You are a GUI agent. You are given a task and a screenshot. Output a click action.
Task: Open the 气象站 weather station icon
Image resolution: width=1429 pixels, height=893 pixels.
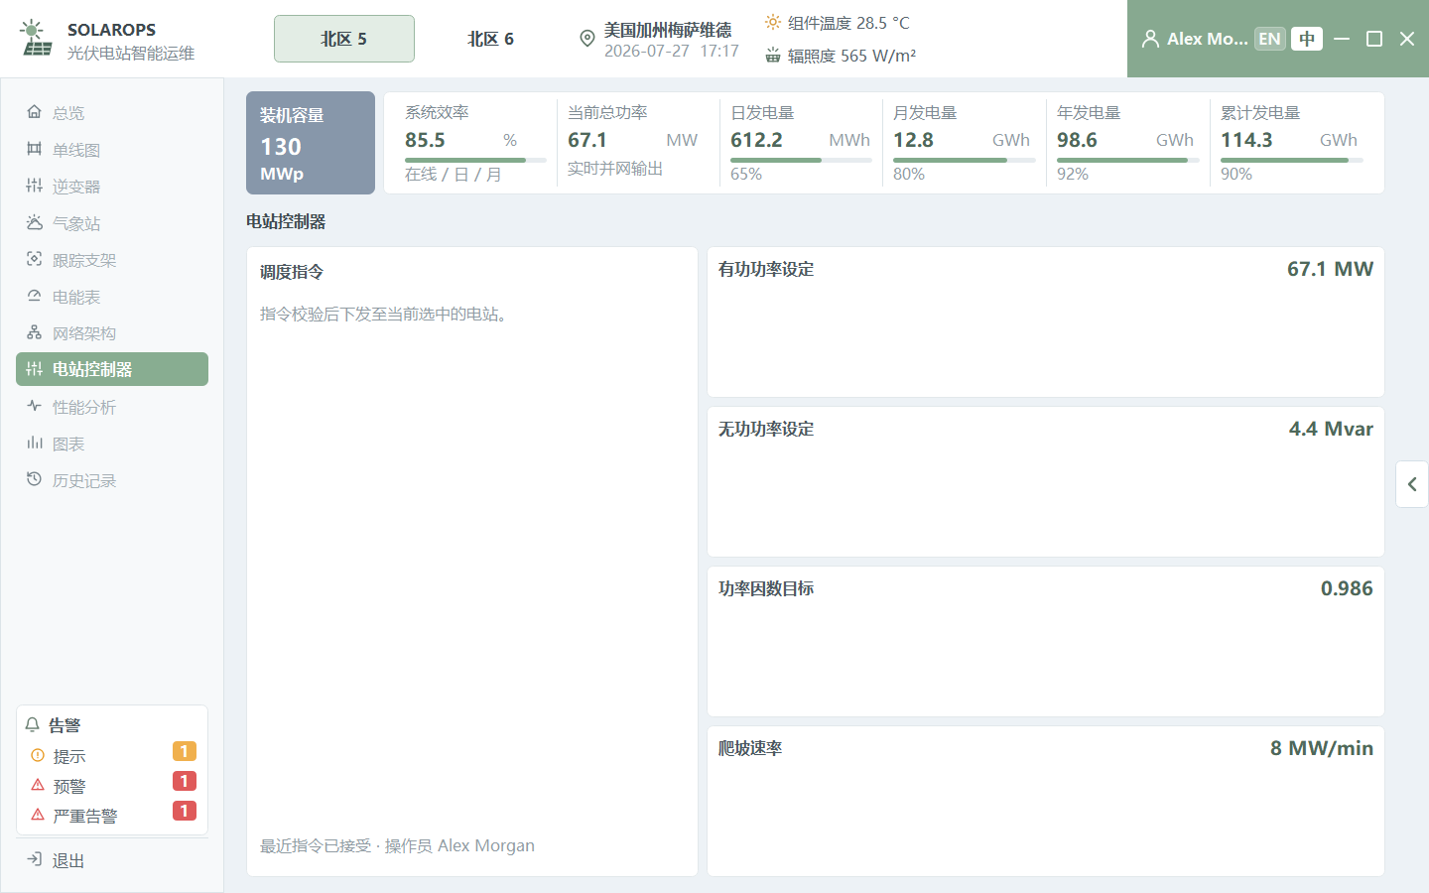35,222
